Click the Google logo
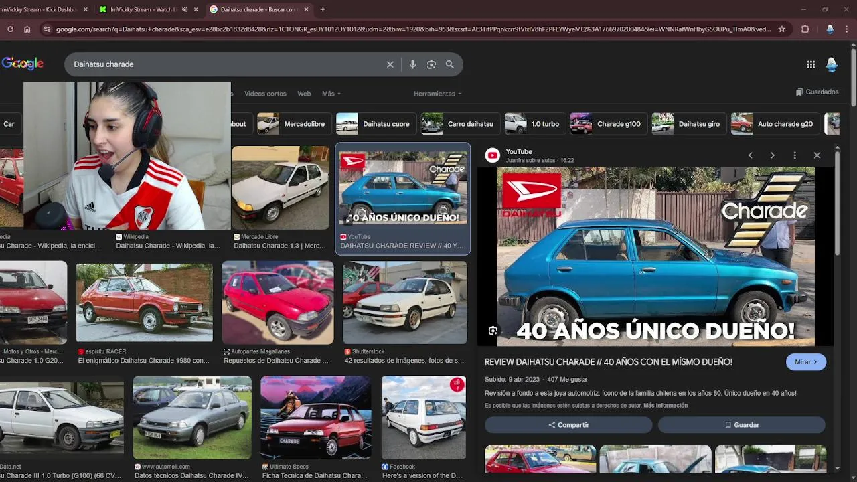Viewport: 857px width, 482px height. tap(22, 64)
